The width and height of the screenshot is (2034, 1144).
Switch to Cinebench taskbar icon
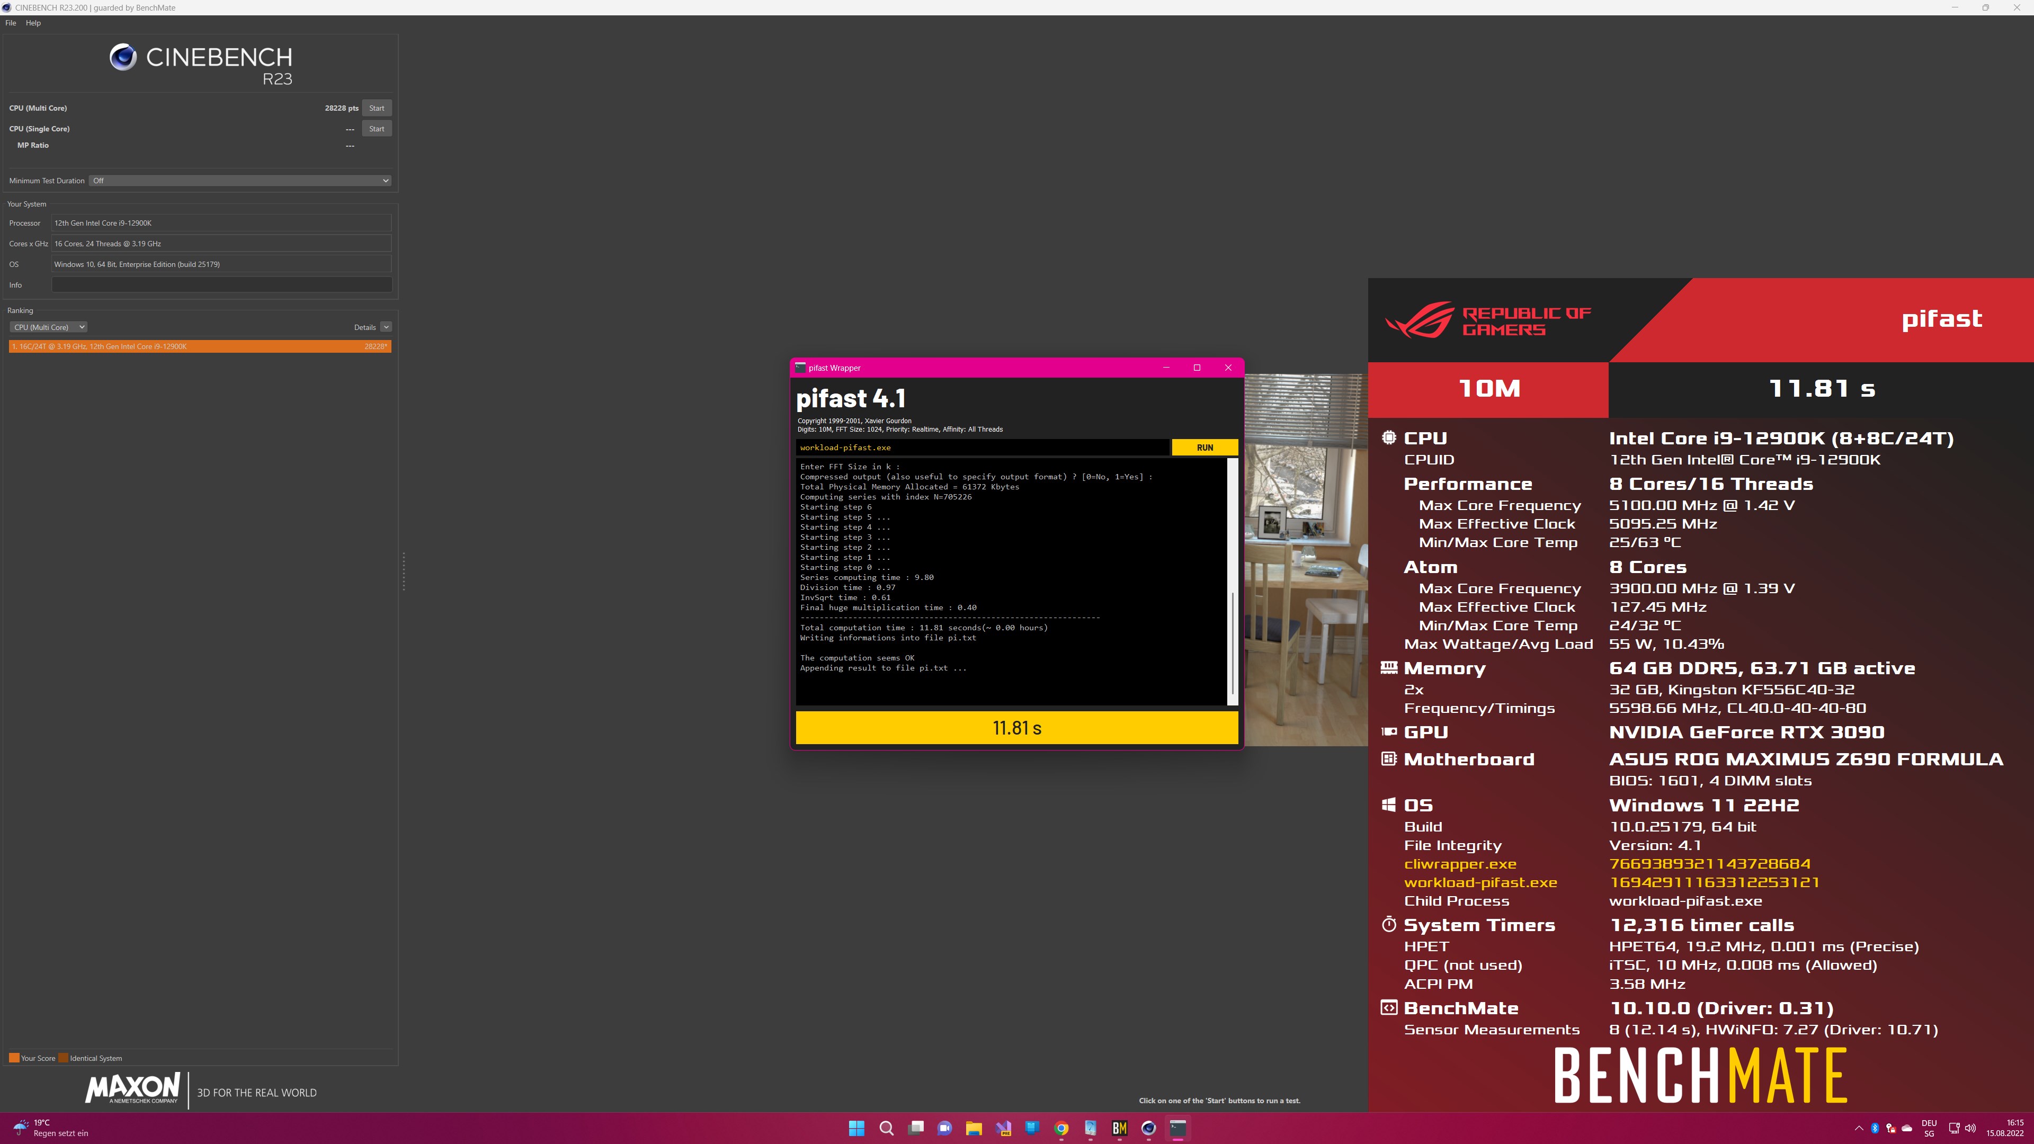(x=1149, y=1128)
